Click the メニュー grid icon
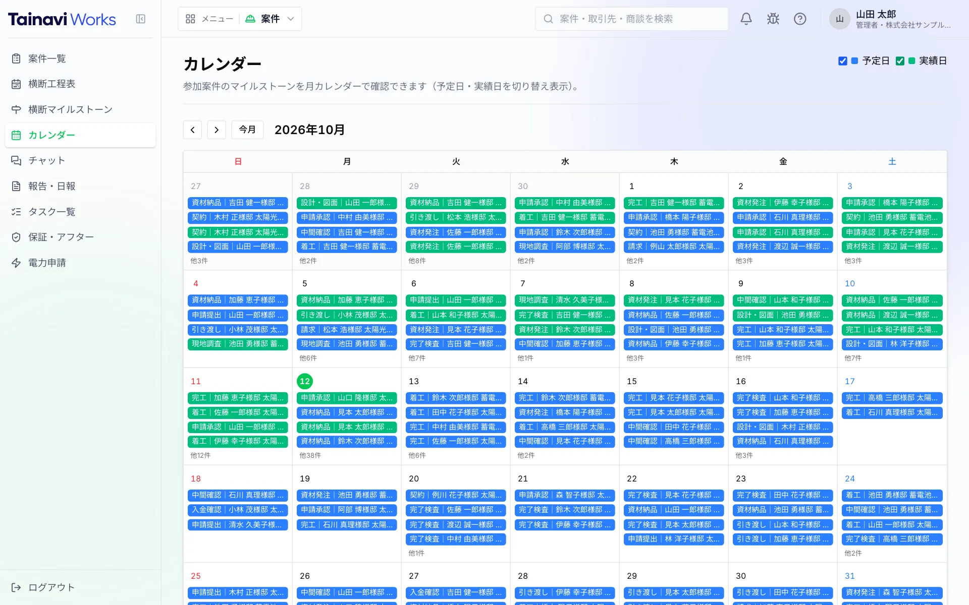Screen dimensions: 969x605 click(x=190, y=19)
